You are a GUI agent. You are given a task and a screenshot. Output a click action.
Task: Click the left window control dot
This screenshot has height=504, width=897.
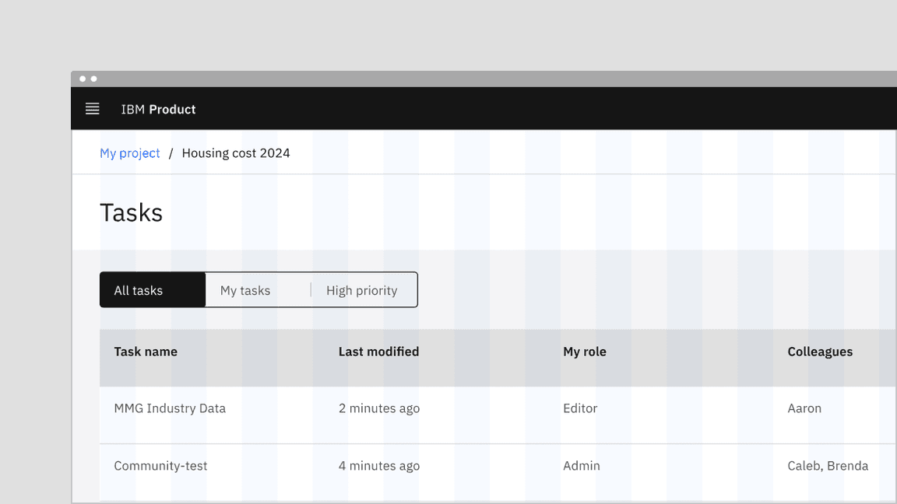83,79
